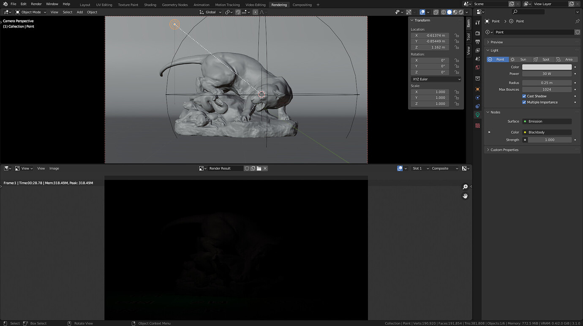Switch to wireframe viewport shading
Viewport: 583px width, 326px height.
point(444,12)
